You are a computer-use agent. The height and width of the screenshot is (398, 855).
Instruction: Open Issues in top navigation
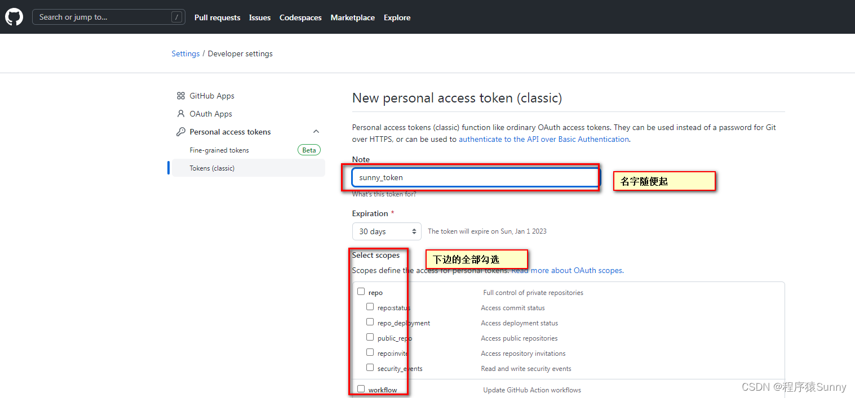[x=260, y=17]
